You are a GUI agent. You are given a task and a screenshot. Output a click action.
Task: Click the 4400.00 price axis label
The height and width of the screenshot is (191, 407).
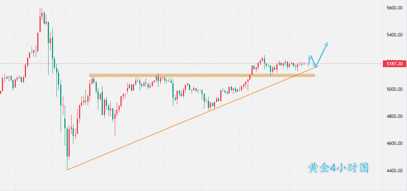click(x=395, y=171)
